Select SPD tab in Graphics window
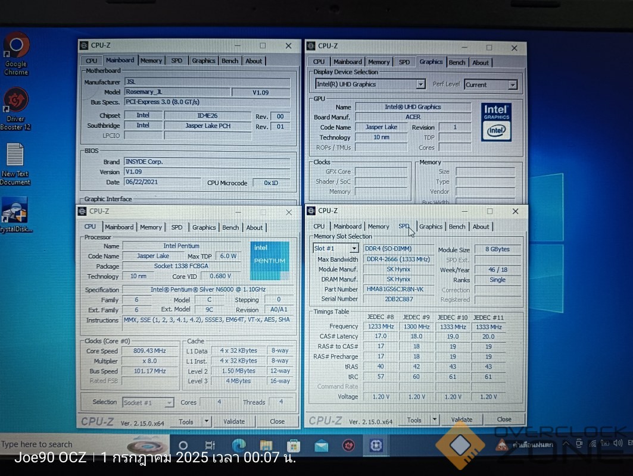The image size is (633, 476). [x=404, y=62]
